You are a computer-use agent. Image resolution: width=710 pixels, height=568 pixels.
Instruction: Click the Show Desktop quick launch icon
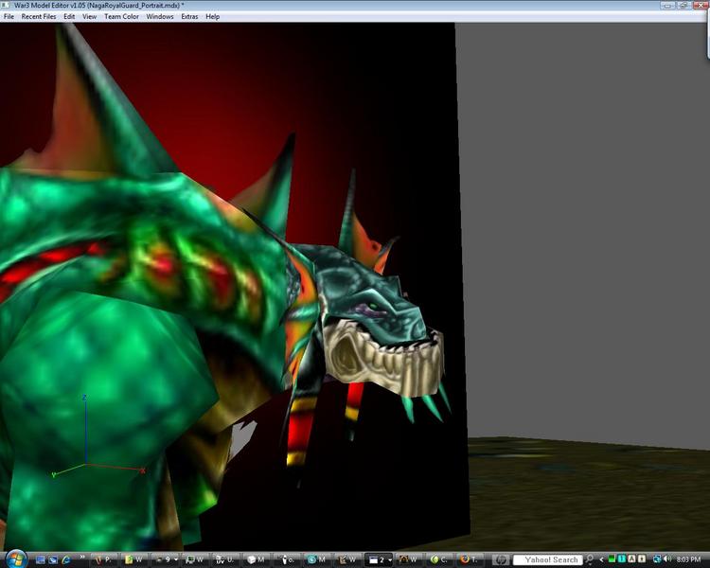pos(40,559)
